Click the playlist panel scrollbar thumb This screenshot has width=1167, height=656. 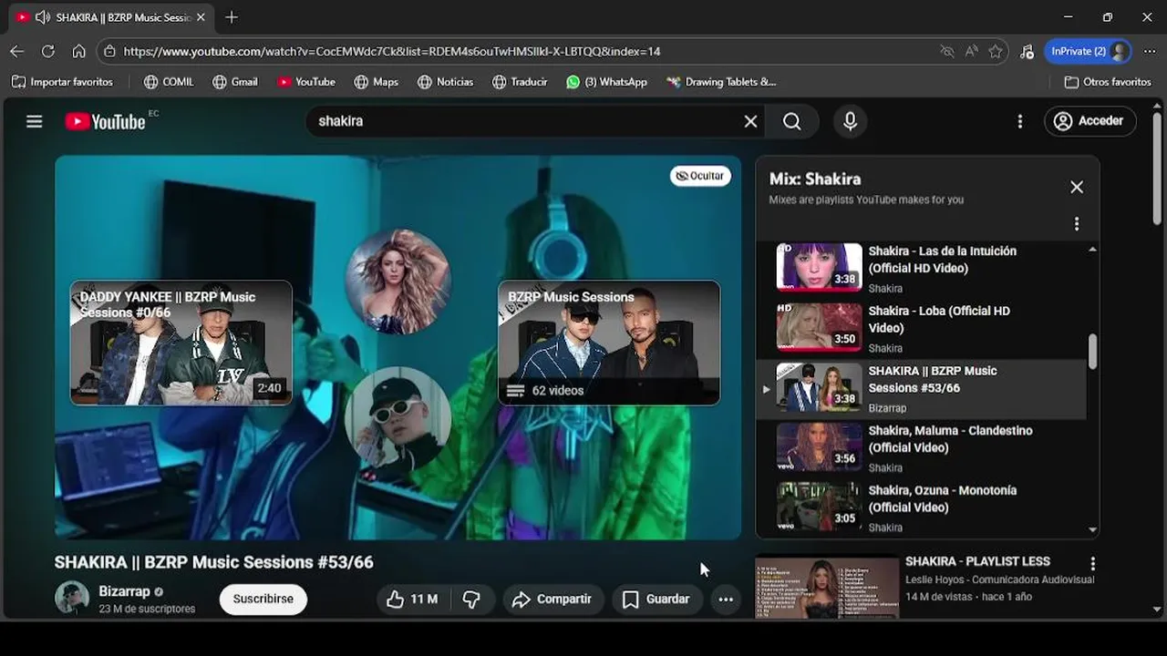click(x=1092, y=352)
